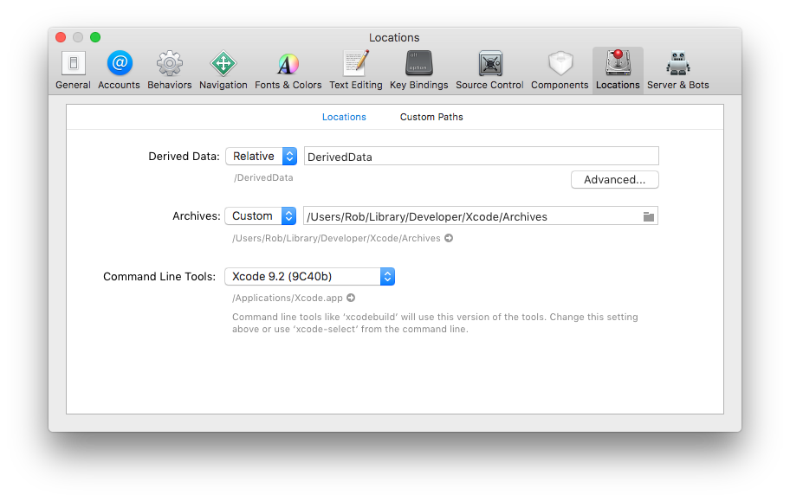
Task: Open the Fonts & Colors pane
Action: [x=288, y=70]
